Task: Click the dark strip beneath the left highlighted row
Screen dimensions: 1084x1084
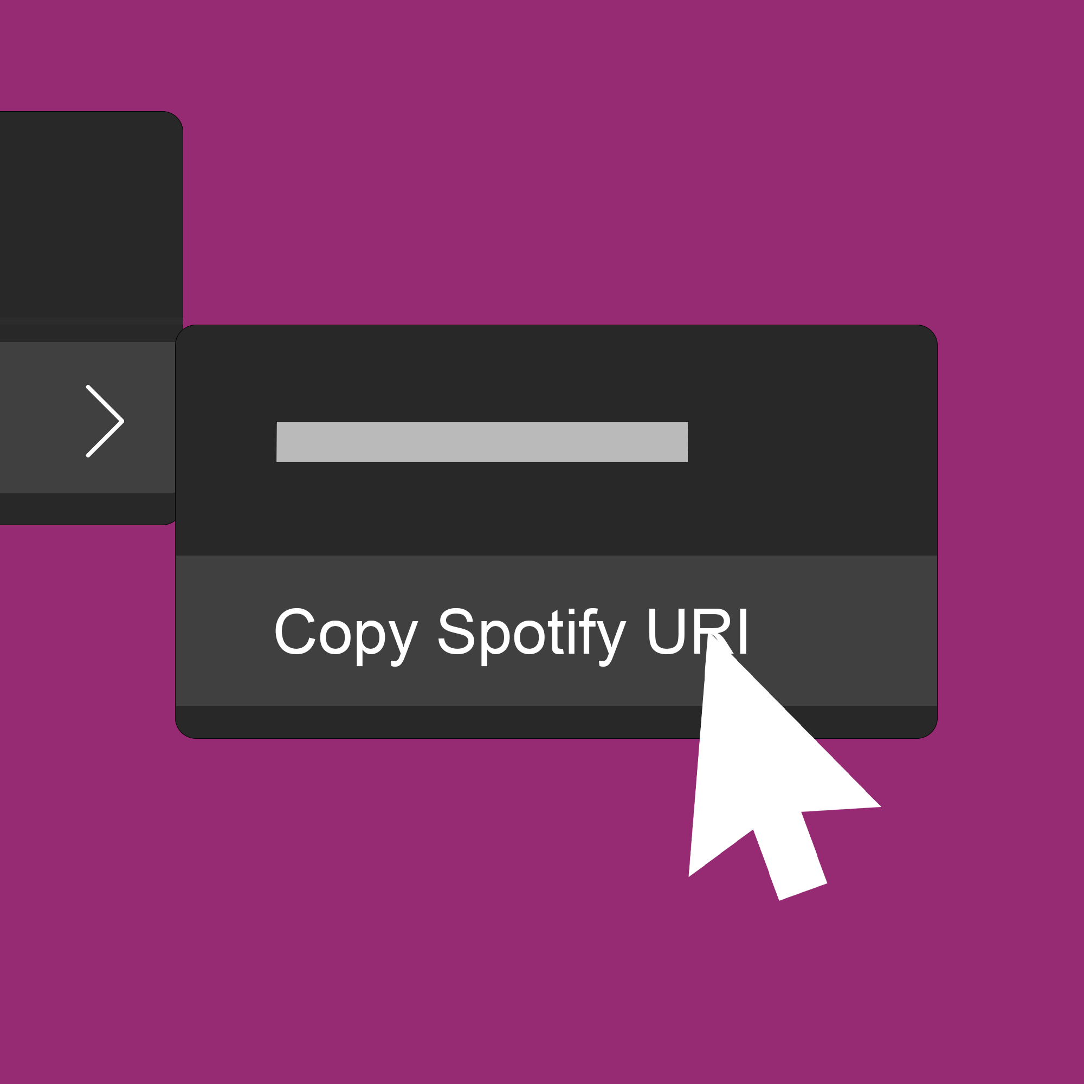Action: click(x=87, y=508)
